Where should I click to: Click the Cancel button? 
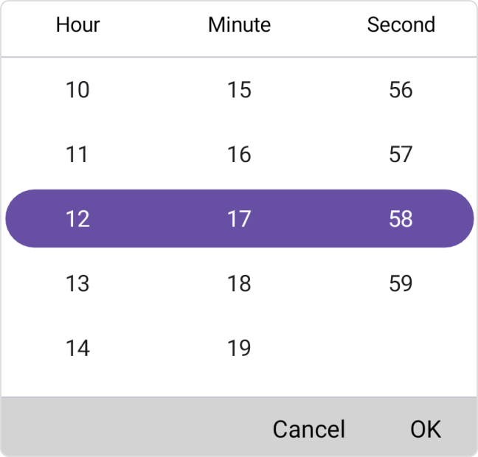(x=308, y=428)
